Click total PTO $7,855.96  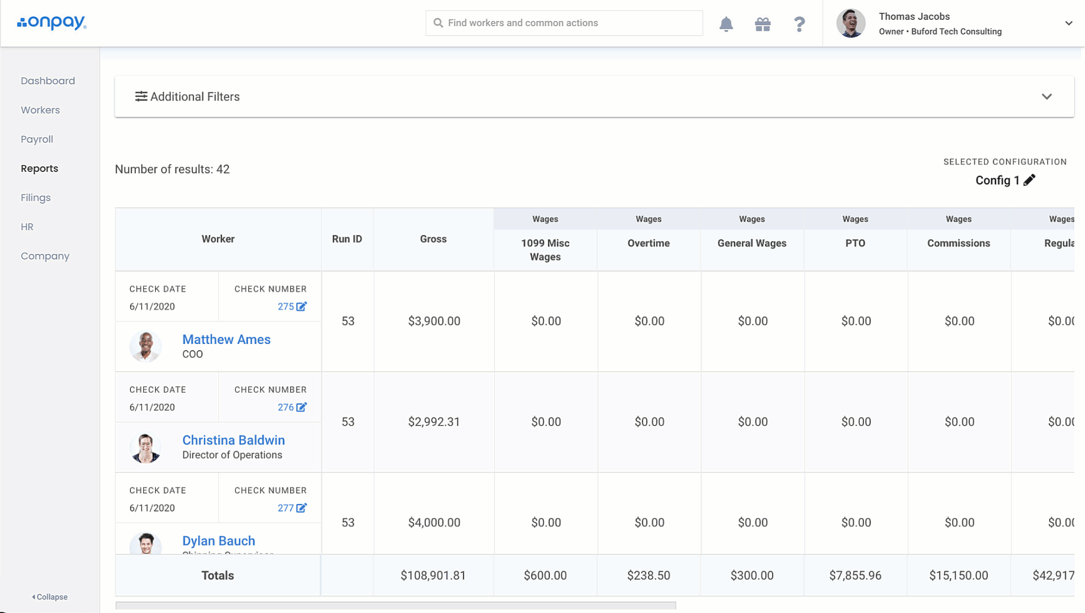click(856, 576)
